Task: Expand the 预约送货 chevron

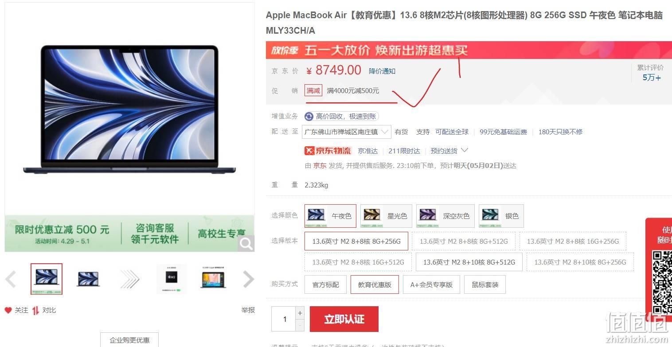Action: [x=465, y=151]
